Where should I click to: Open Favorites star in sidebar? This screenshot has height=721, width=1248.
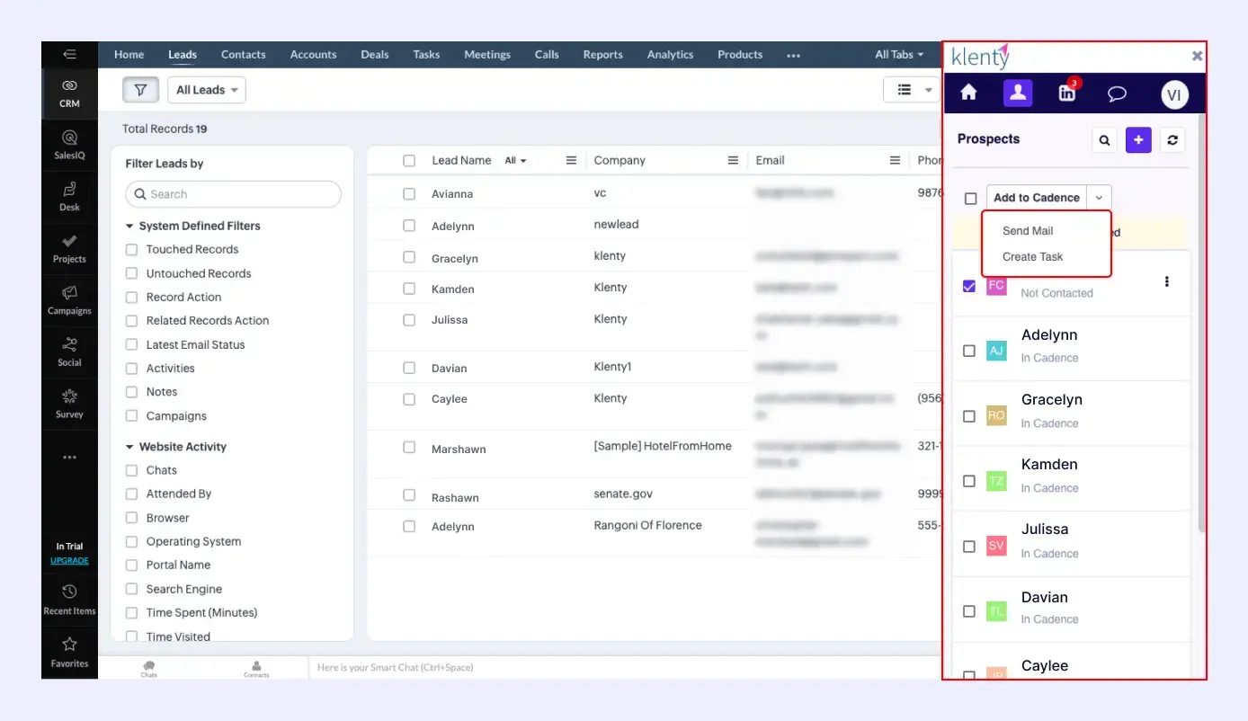(x=69, y=653)
